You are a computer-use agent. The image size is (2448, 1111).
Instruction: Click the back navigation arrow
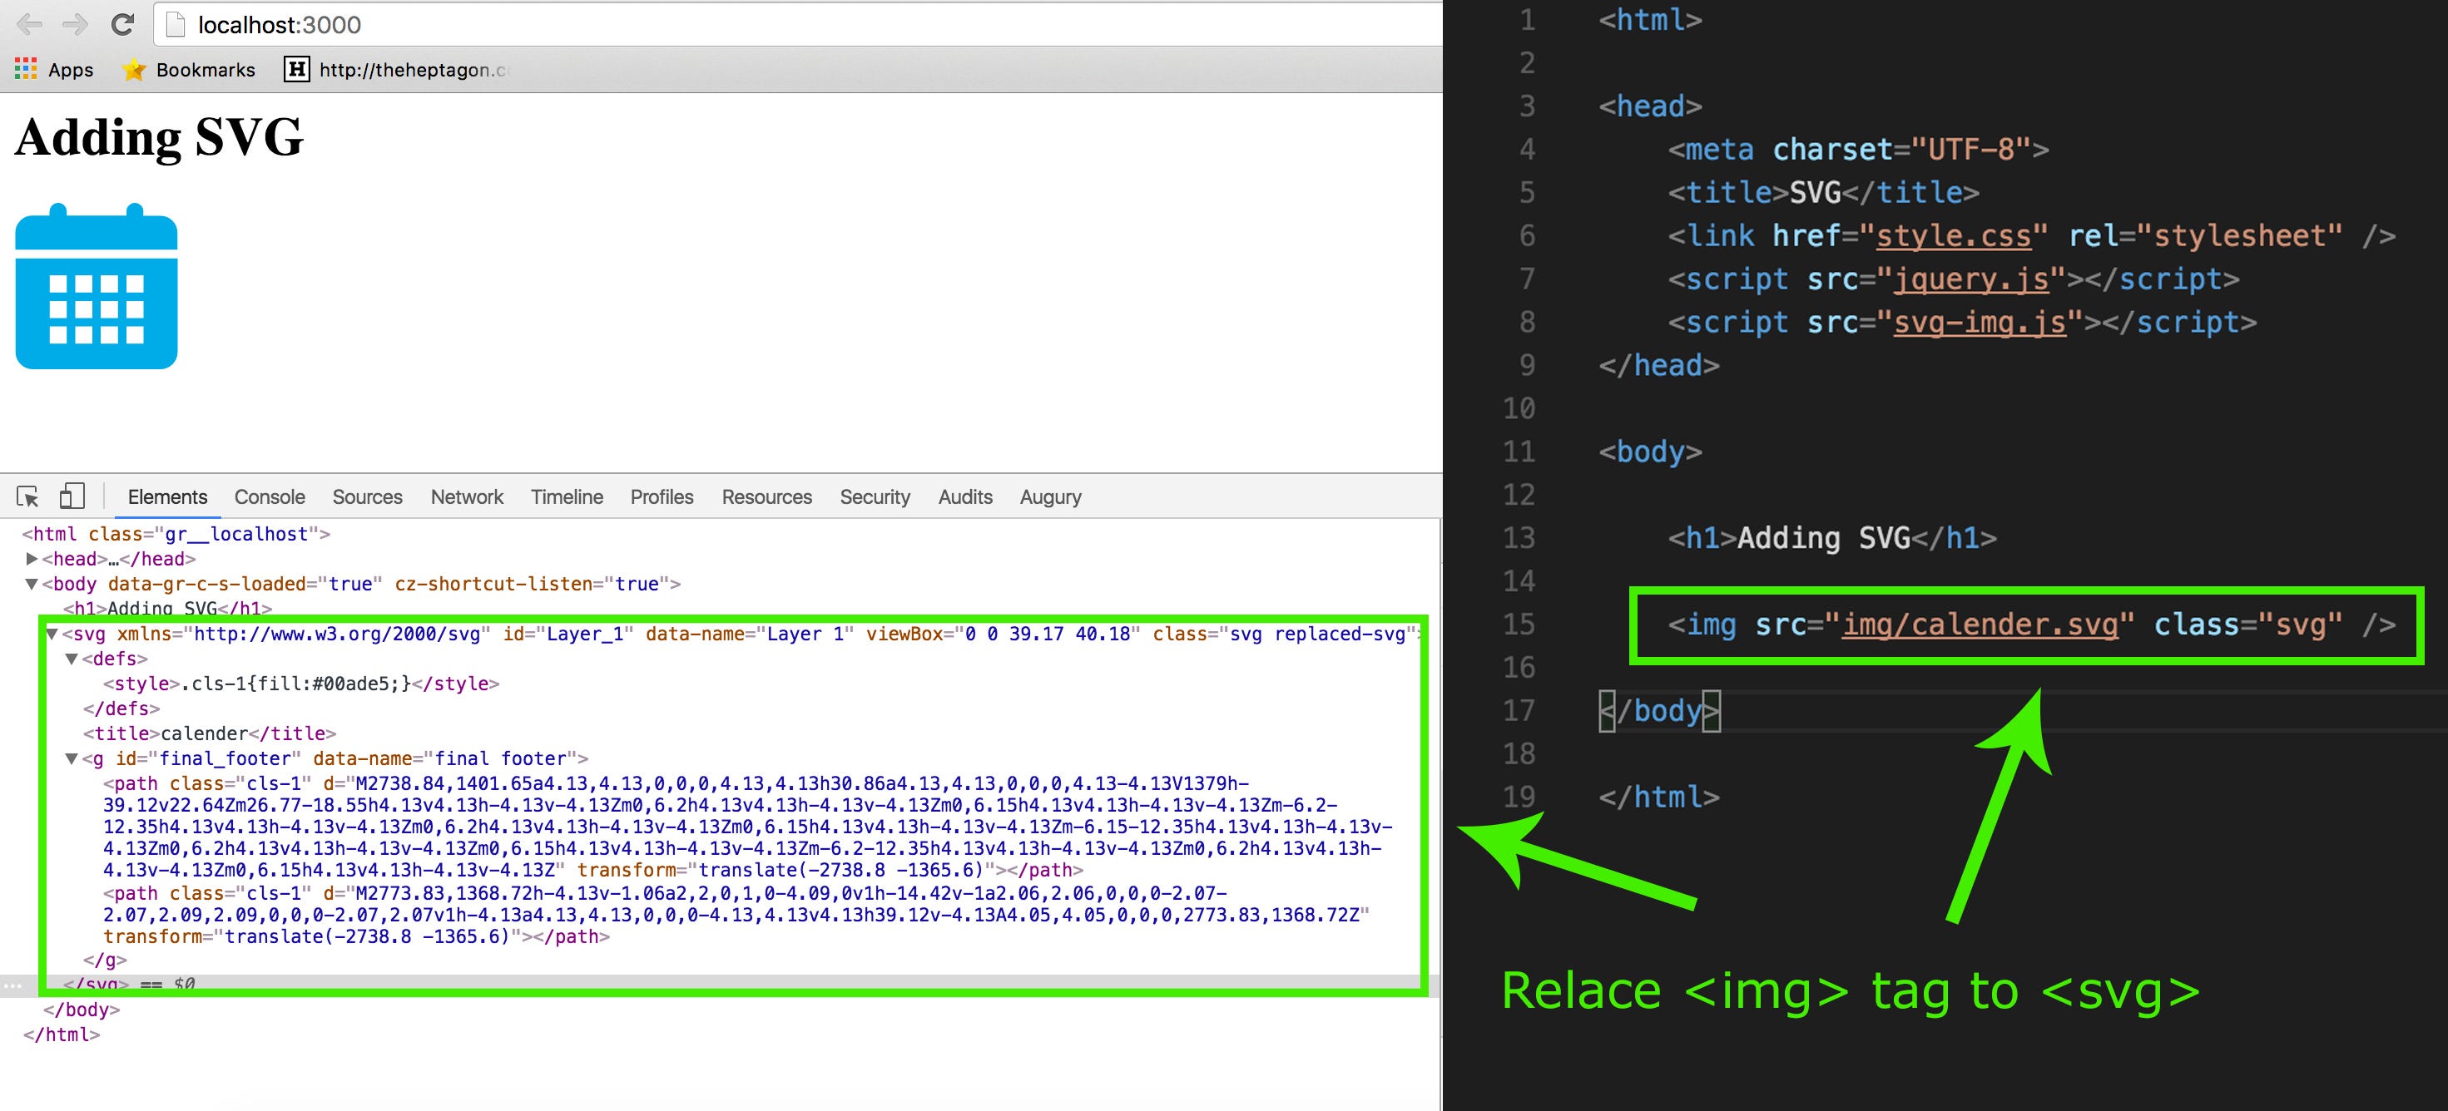[x=32, y=24]
